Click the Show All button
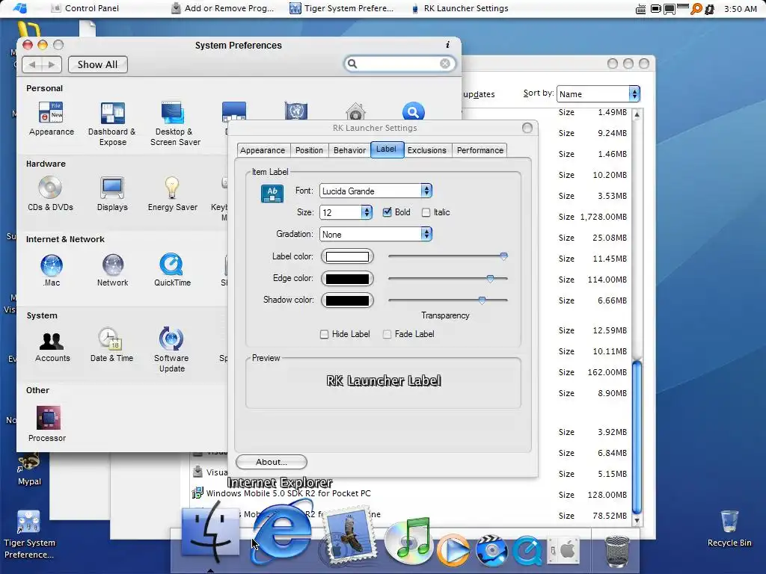Image resolution: width=766 pixels, height=574 pixels. (97, 64)
